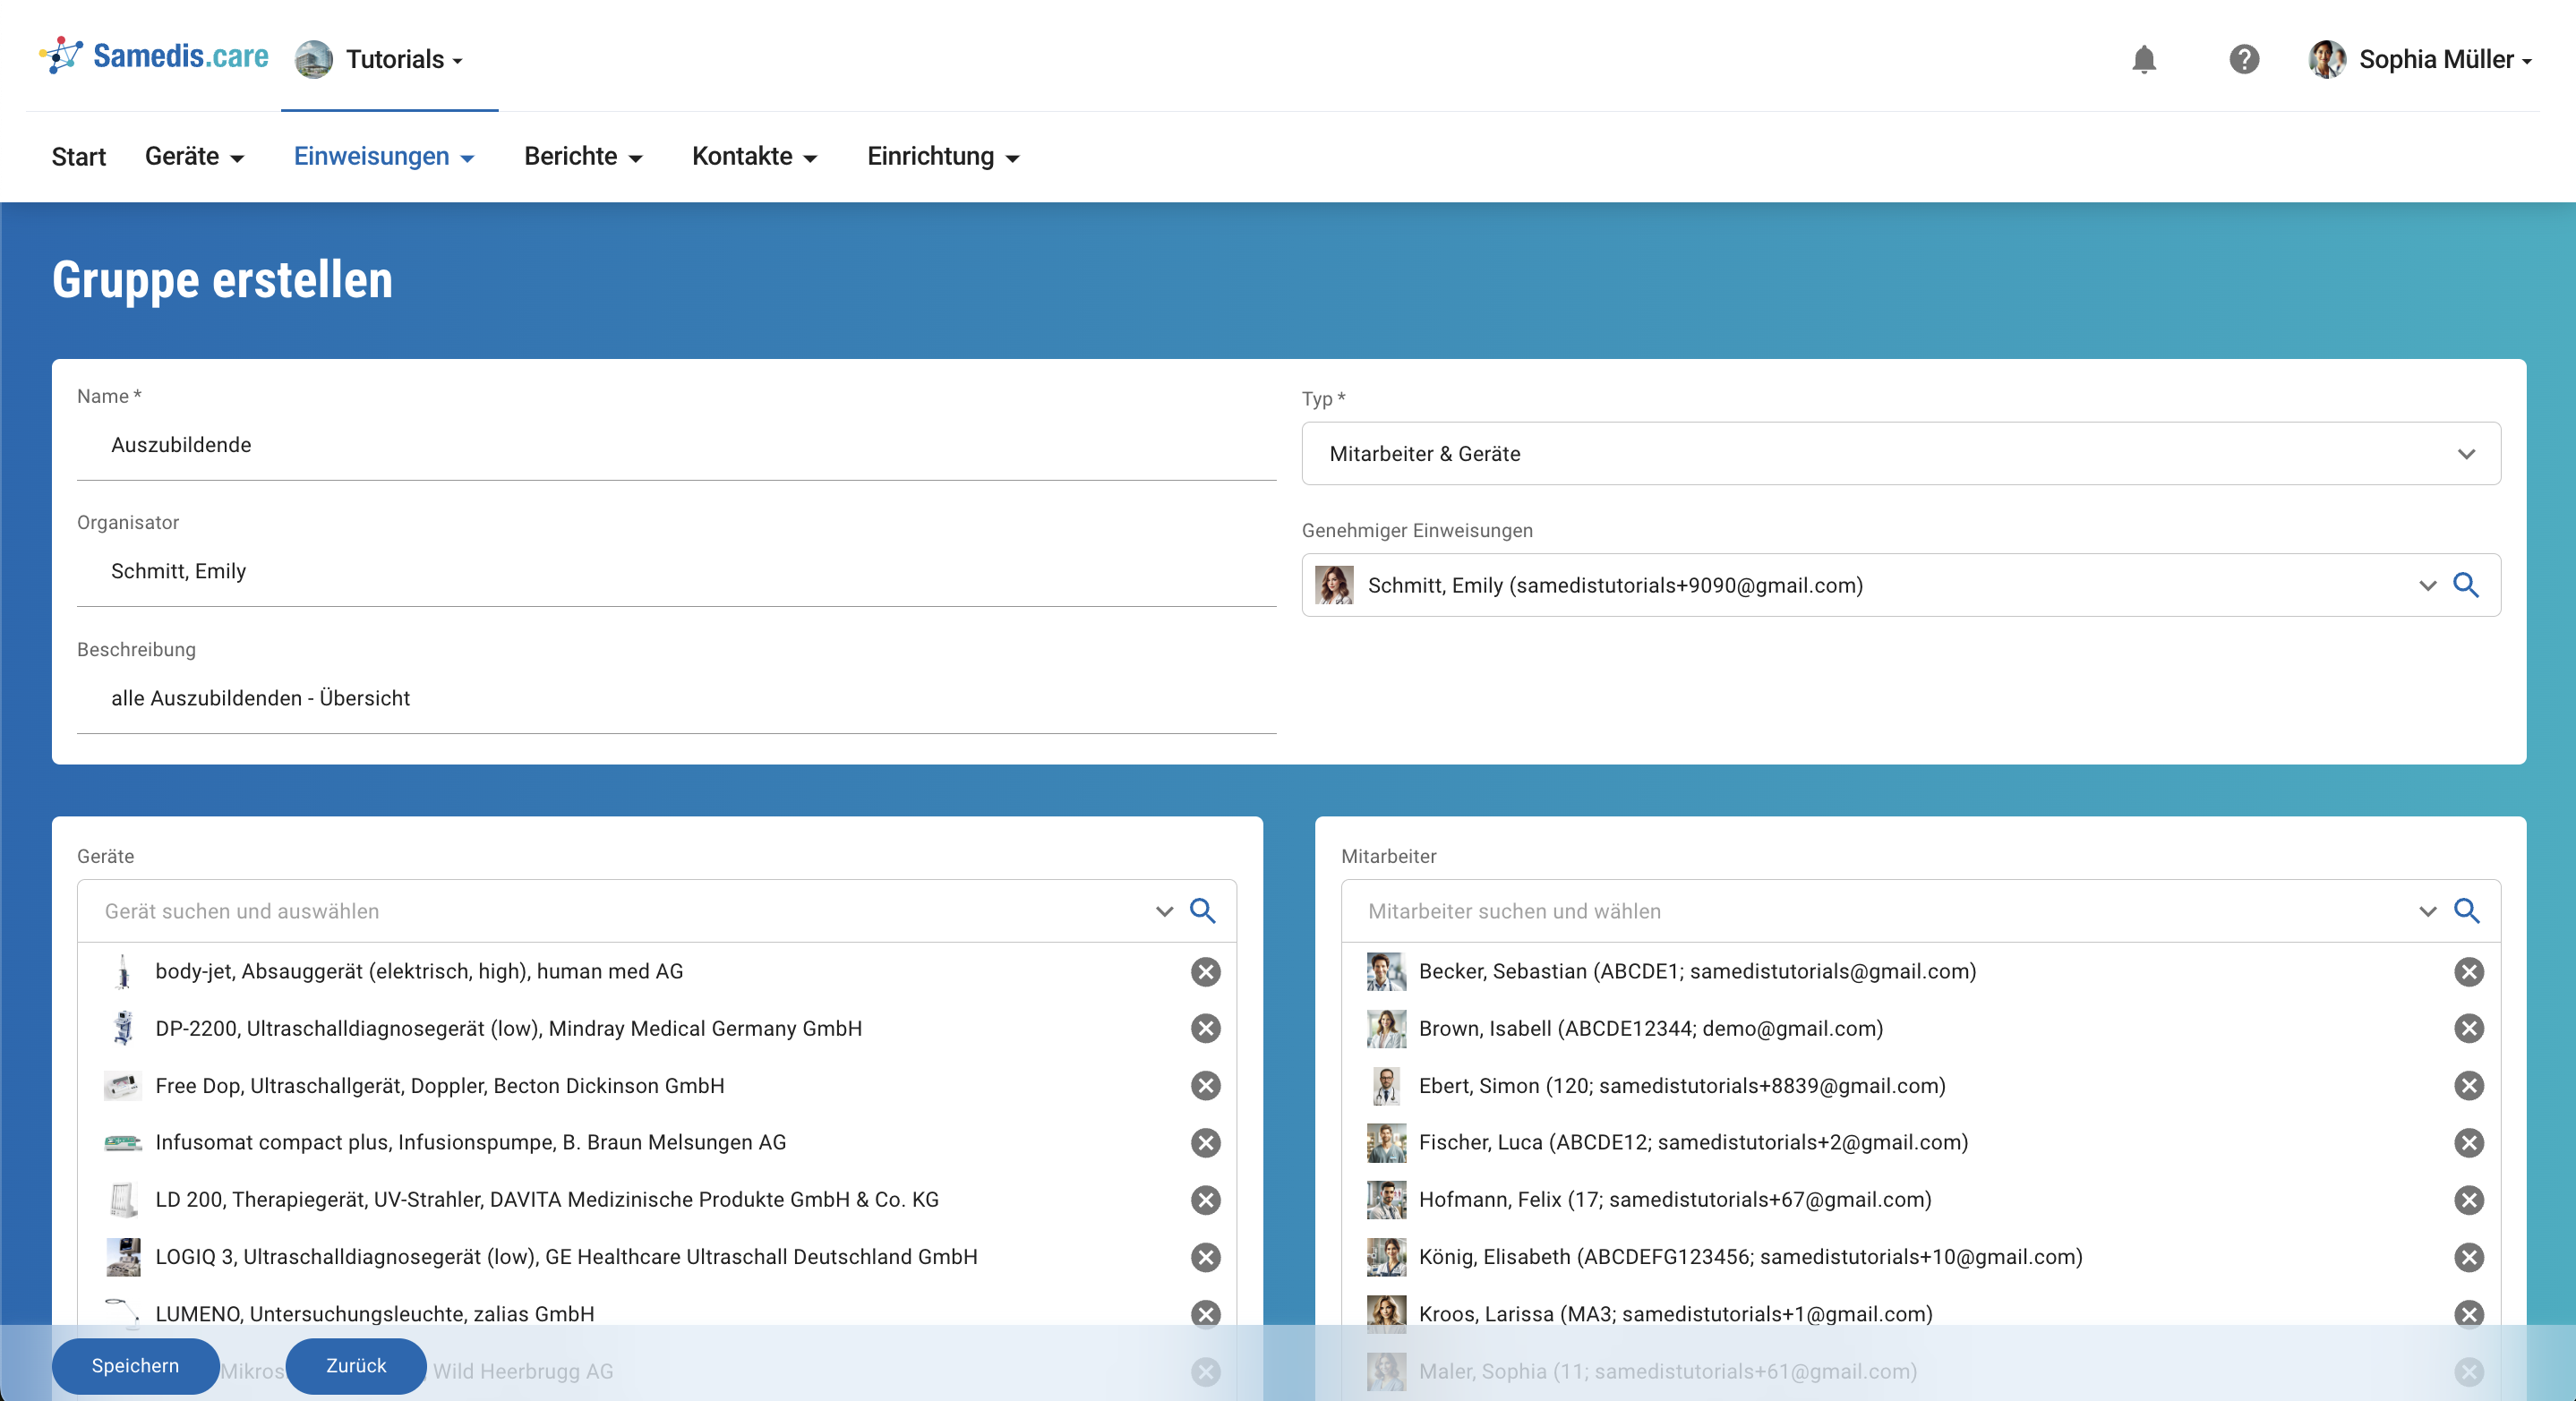Edit the Name field Auszubildende
Image resolution: width=2576 pixels, height=1401 pixels.
[677, 446]
